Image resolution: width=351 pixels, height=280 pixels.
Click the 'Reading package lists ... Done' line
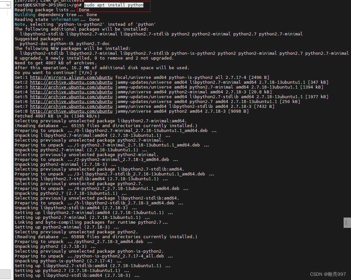coord(52,10)
